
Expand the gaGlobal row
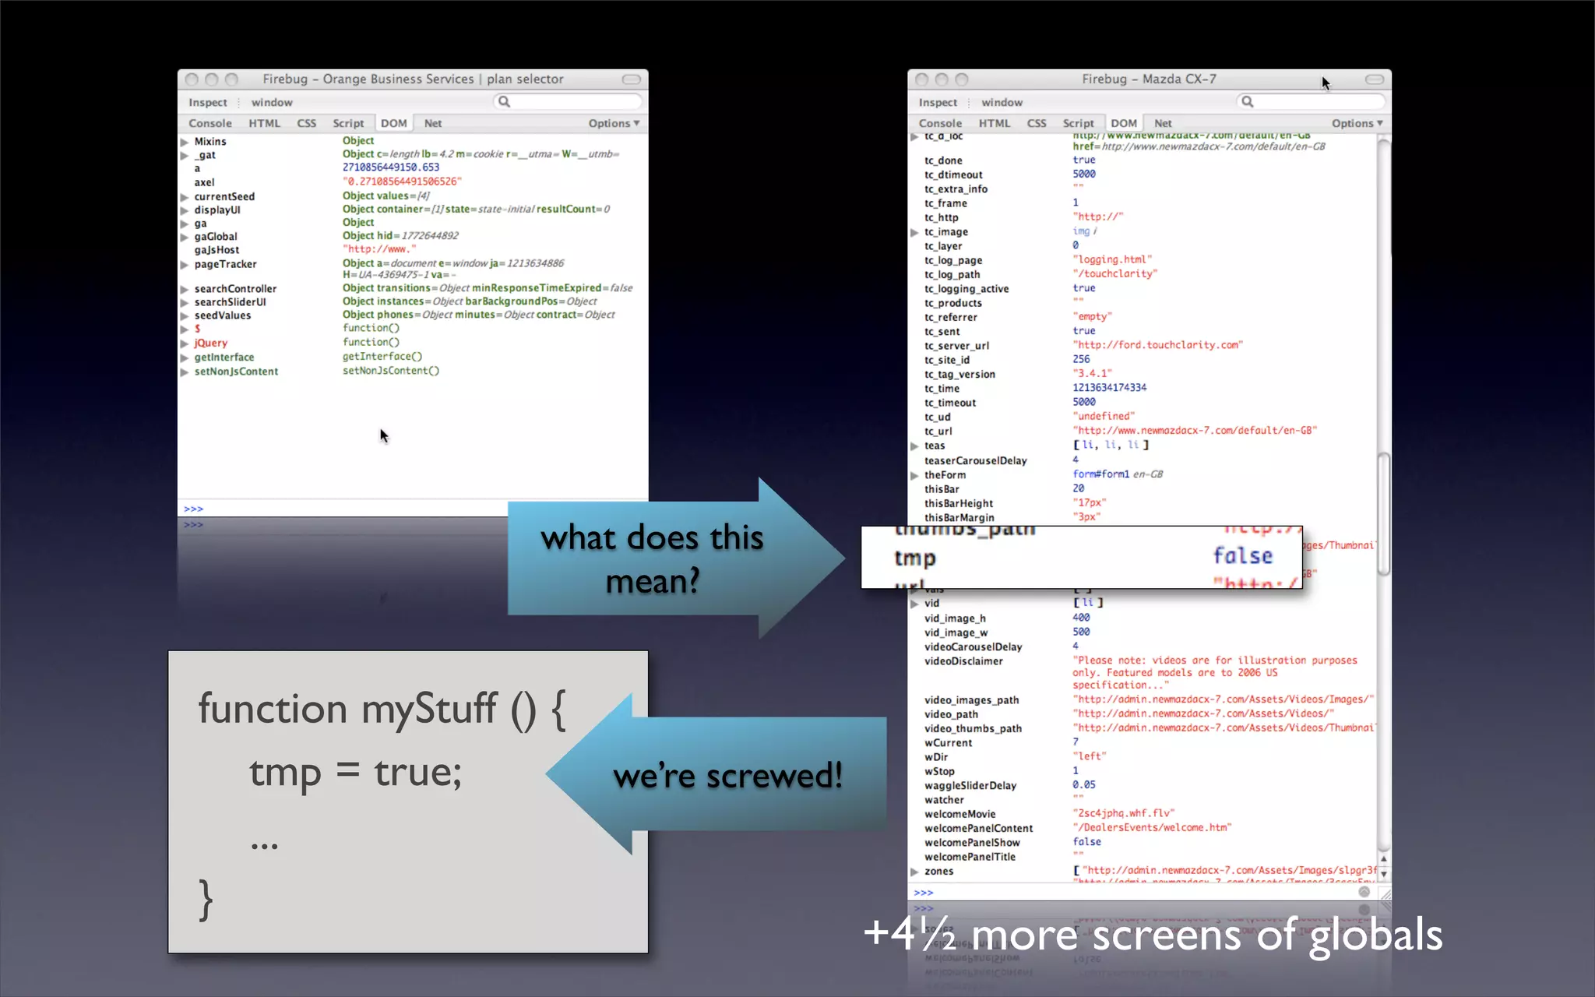185,237
